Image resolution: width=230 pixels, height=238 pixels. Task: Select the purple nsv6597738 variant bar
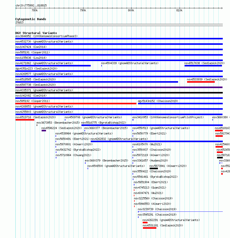tap(119, 87)
